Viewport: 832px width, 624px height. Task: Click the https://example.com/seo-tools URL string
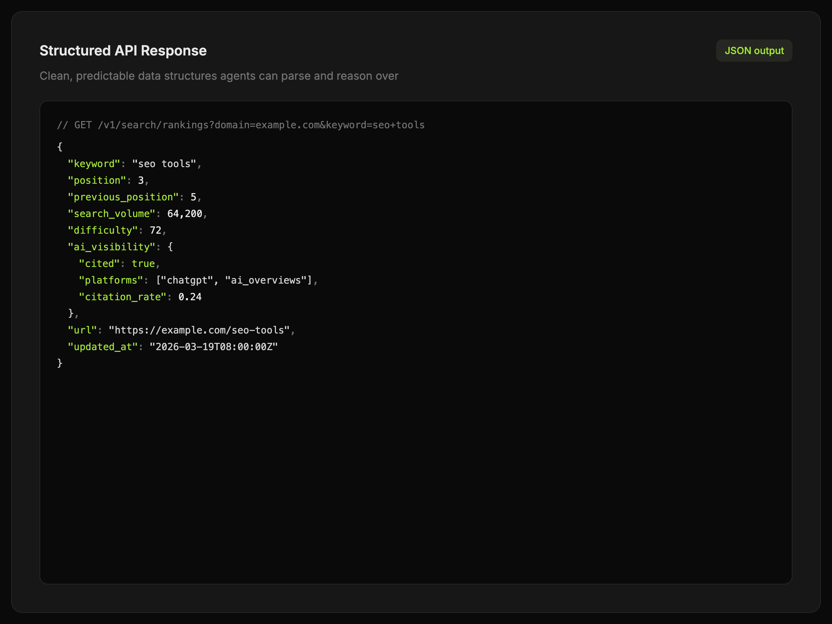click(199, 330)
